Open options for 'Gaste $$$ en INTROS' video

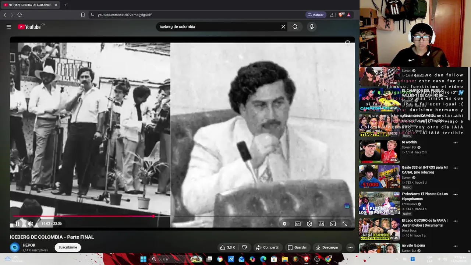click(x=456, y=168)
